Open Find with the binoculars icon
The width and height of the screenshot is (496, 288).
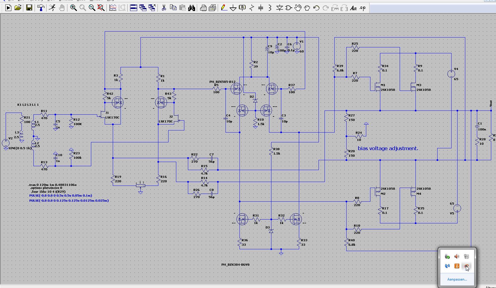(x=191, y=8)
